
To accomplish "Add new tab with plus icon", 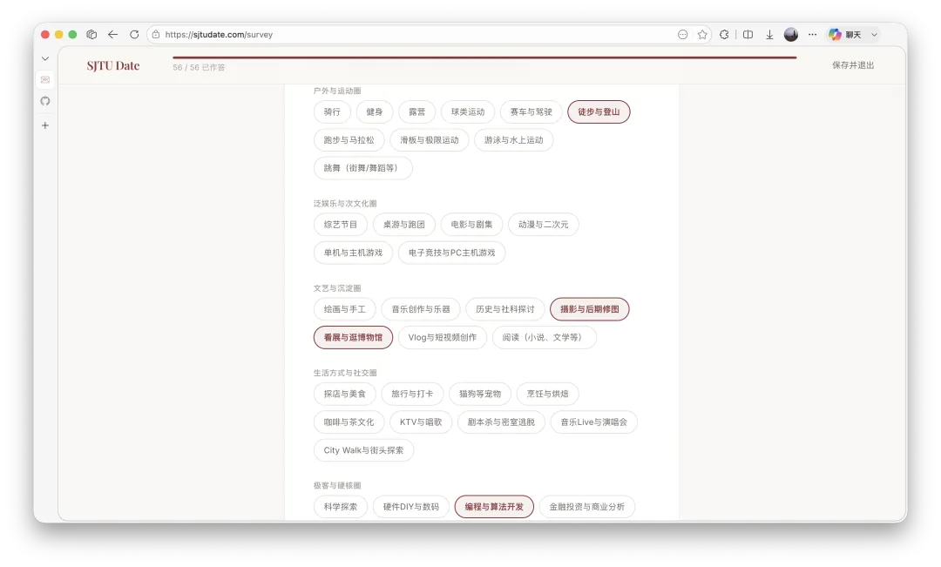I will click(x=45, y=125).
